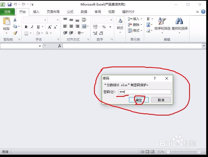Click Decrease Indent icon

tap(65, 33)
